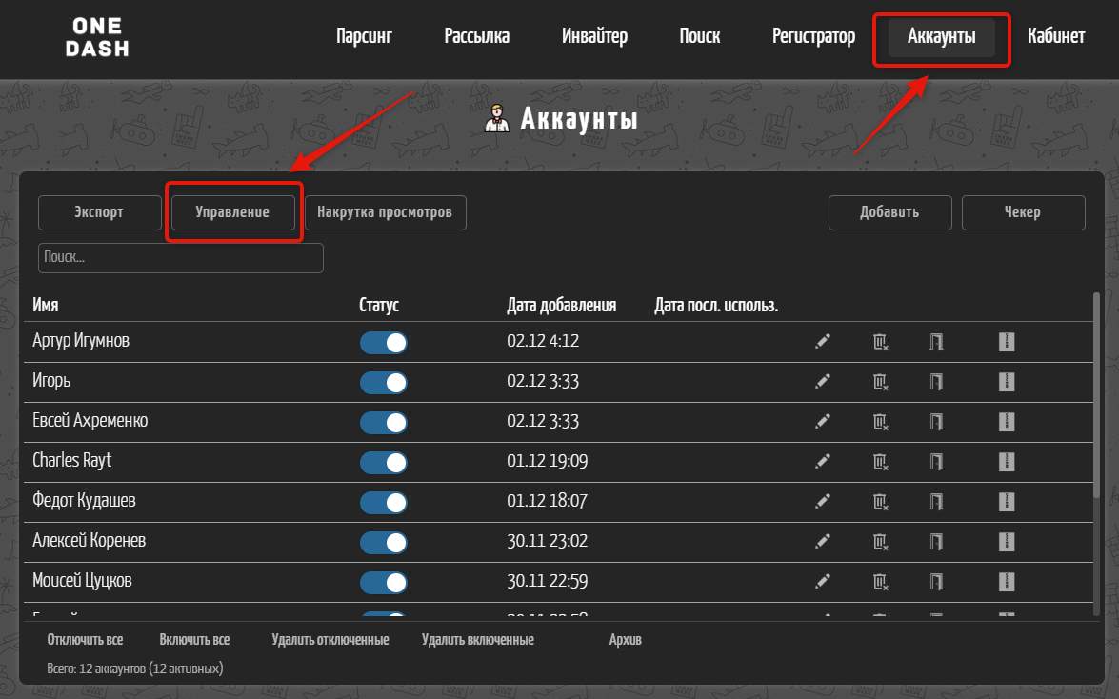Click the door icon in Charles Rayt row
1119x699 pixels.
click(936, 462)
